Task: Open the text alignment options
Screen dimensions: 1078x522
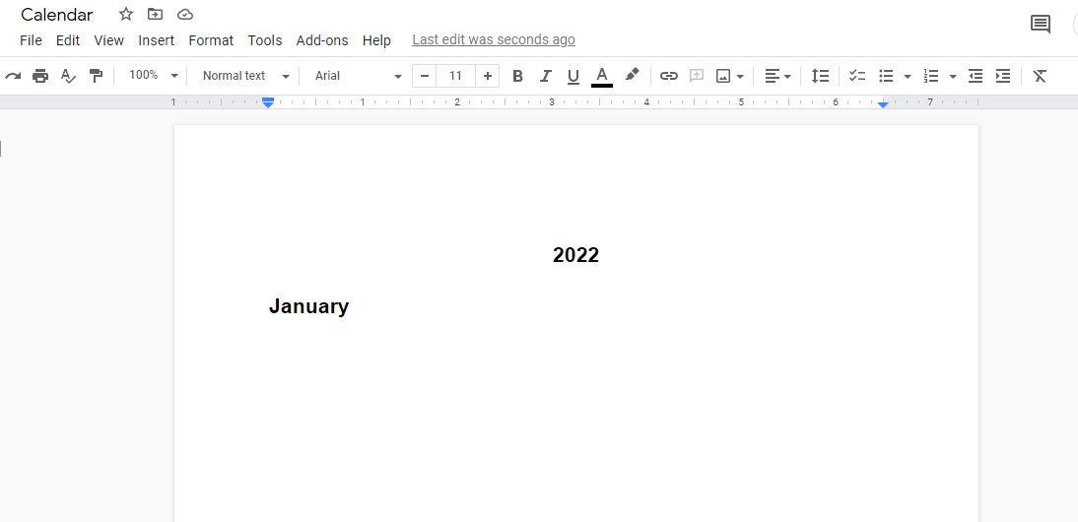Action: point(777,76)
